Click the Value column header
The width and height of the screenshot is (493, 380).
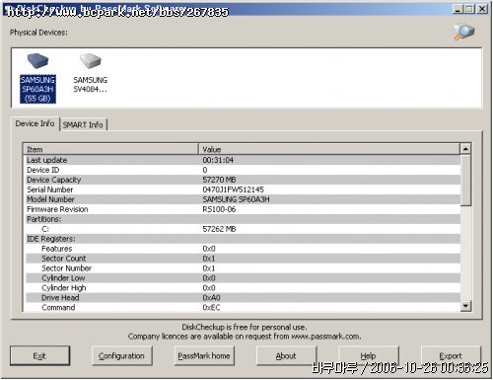coord(329,149)
